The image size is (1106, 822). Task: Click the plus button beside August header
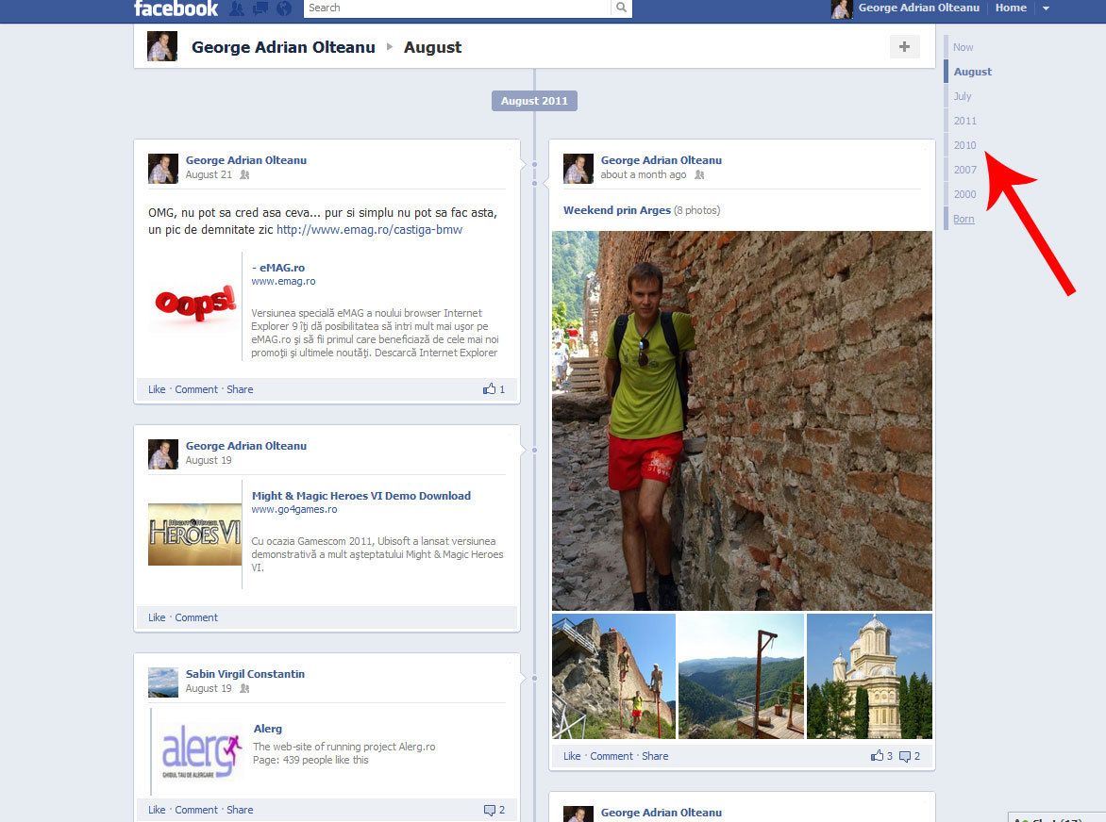click(x=904, y=47)
